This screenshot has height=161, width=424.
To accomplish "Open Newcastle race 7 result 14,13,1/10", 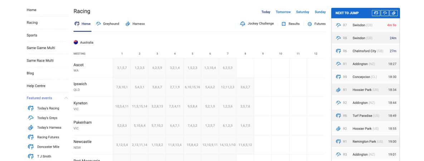I will (x=228, y=145).
